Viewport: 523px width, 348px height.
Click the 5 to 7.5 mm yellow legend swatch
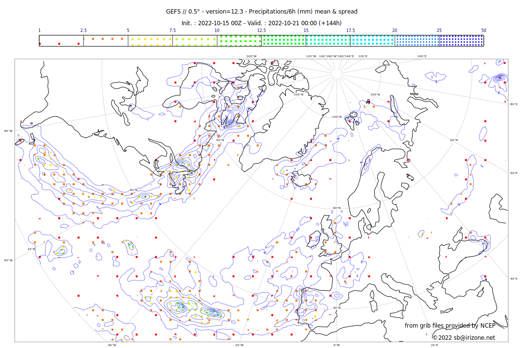click(151, 41)
